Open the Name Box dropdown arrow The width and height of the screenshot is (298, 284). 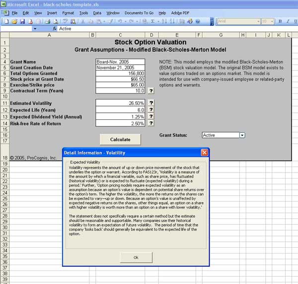(x=35, y=29)
